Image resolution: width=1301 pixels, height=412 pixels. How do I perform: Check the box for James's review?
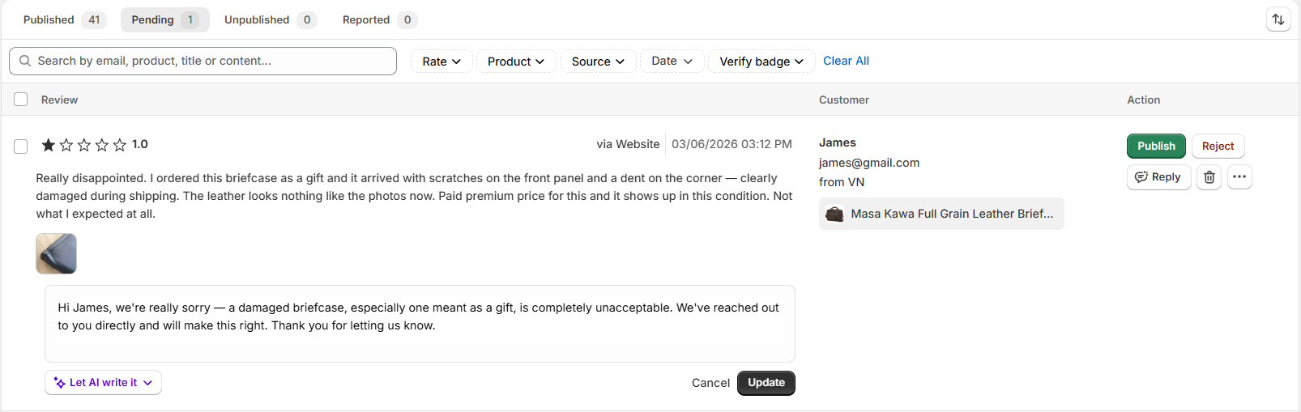[x=21, y=147]
